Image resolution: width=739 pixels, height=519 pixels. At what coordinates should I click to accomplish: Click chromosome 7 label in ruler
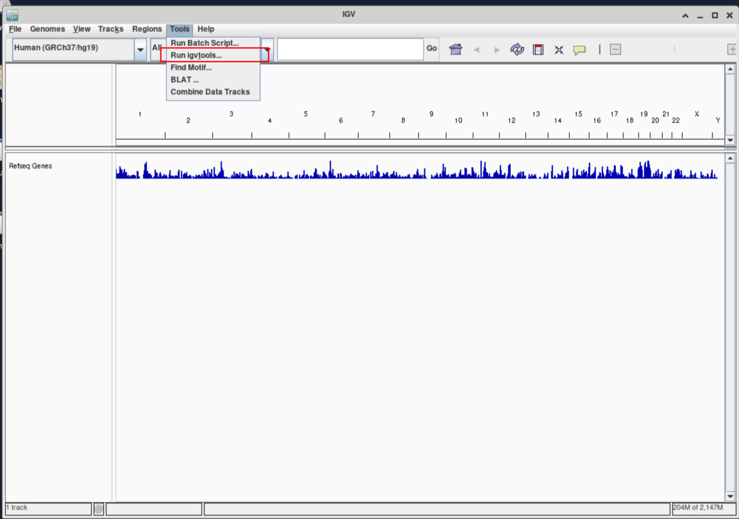tap(373, 114)
